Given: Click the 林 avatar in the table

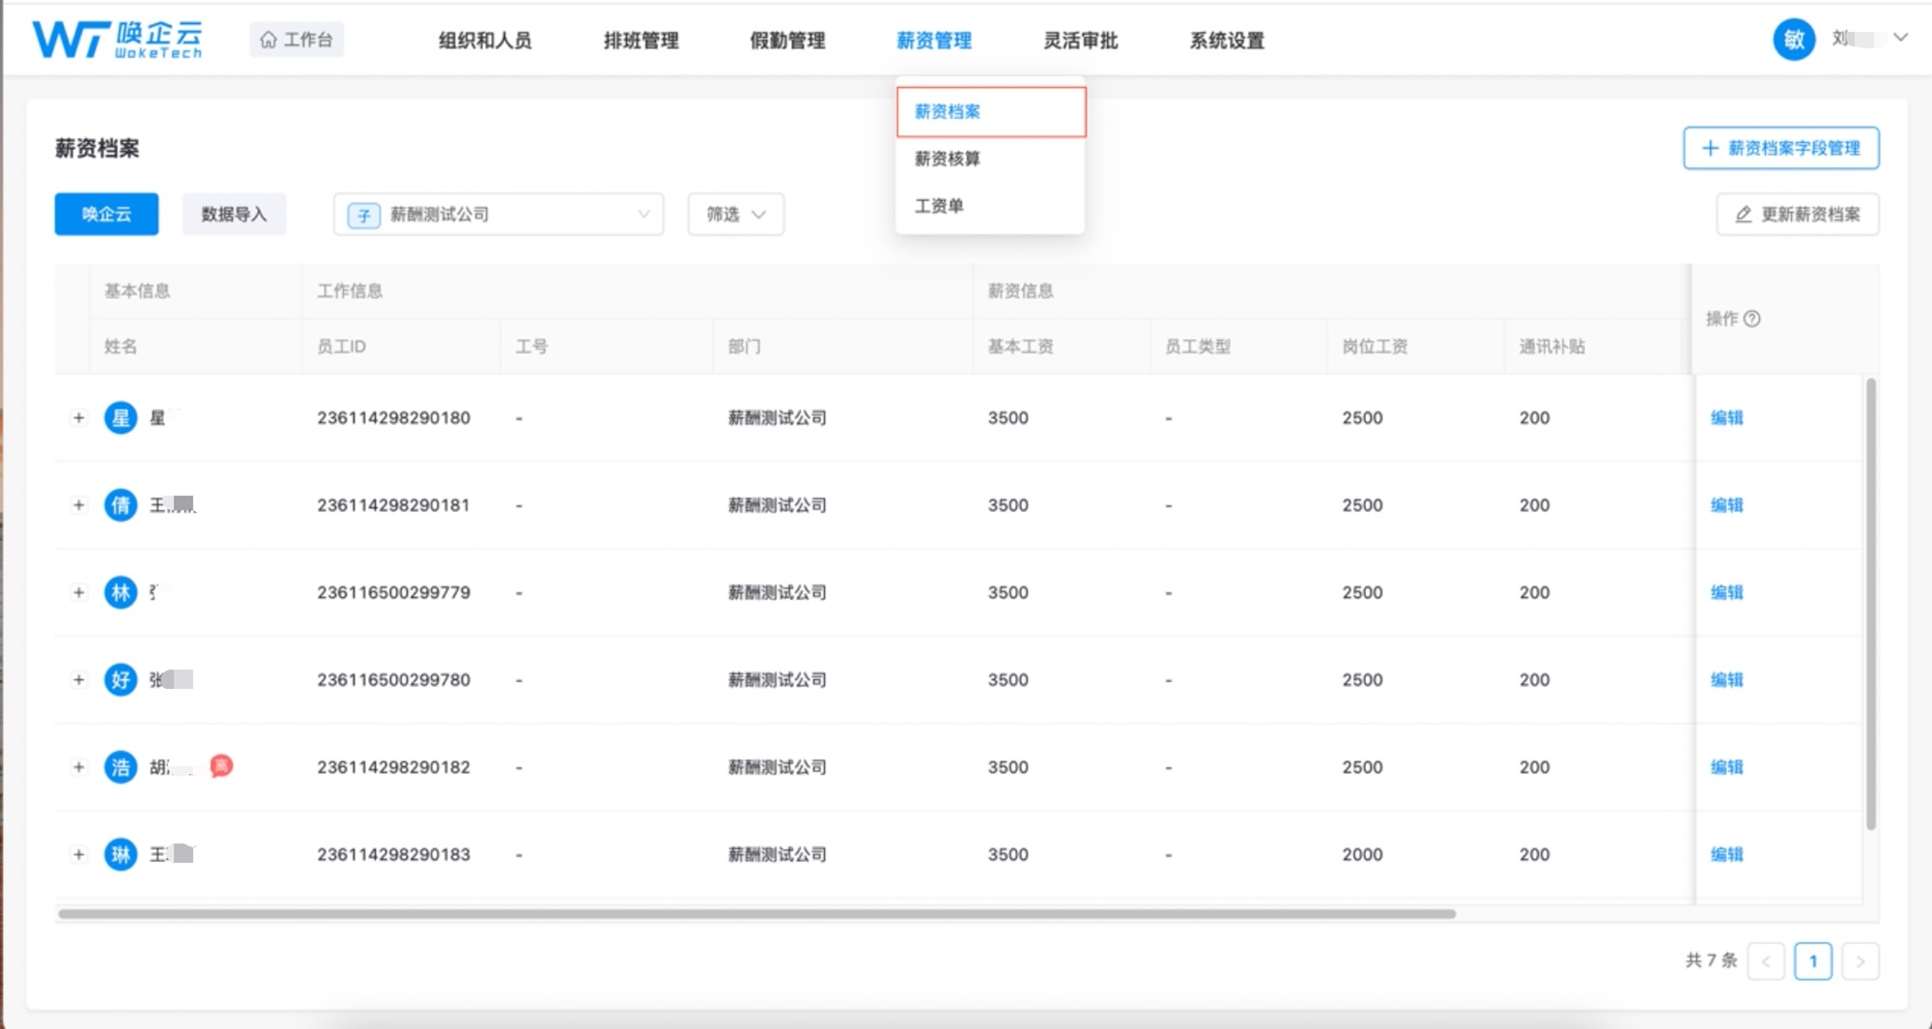Looking at the screenshot, I should (121, 592).
